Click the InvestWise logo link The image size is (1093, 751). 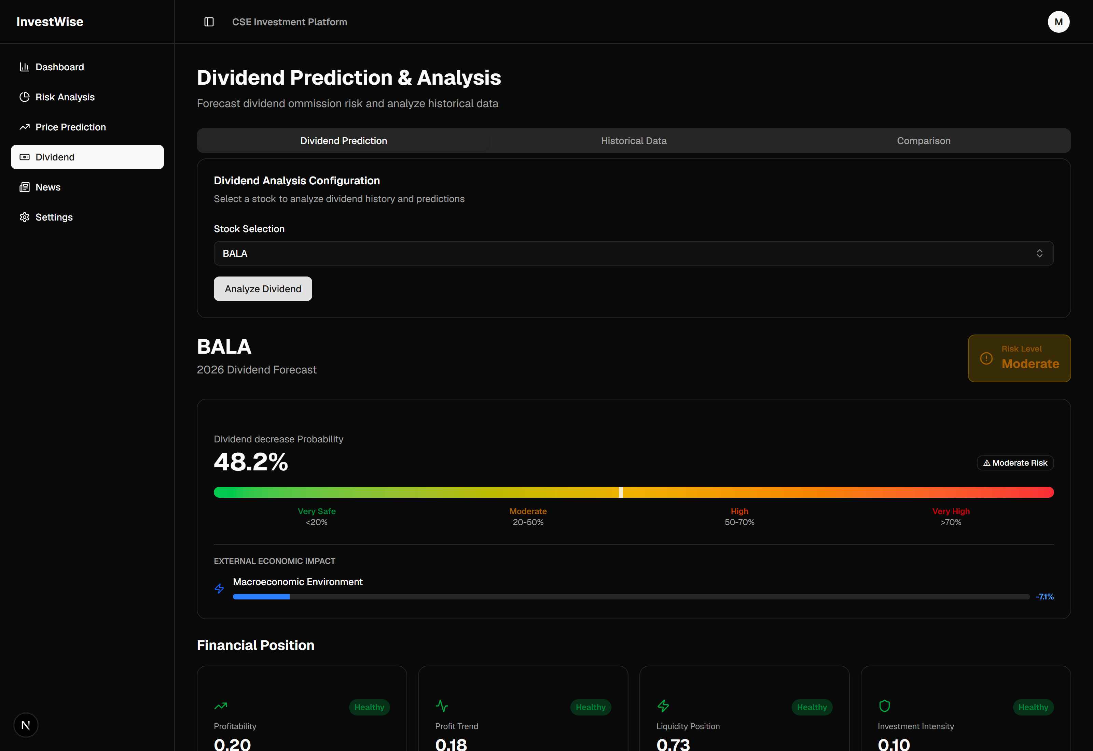[x=50, y=22]
